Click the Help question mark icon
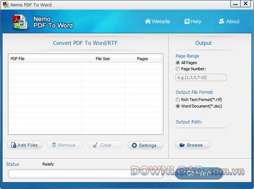 tap(187, 22)
